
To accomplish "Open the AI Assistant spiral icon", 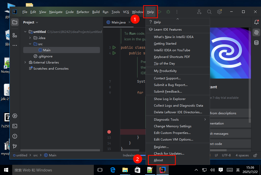I will [x=256, y=32].
